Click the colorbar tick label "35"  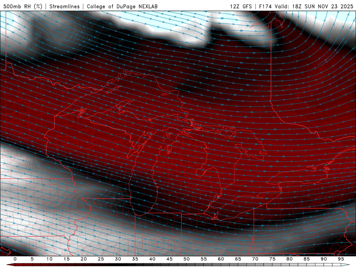(135, 259)
